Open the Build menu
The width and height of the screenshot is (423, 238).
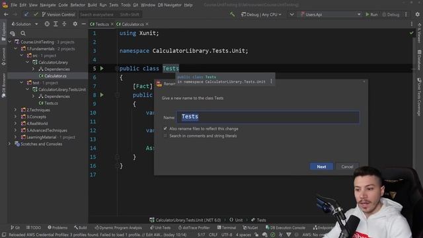[x=93, y=5]
